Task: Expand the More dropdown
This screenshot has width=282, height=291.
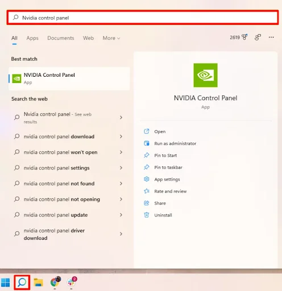Action: point(111,38)
